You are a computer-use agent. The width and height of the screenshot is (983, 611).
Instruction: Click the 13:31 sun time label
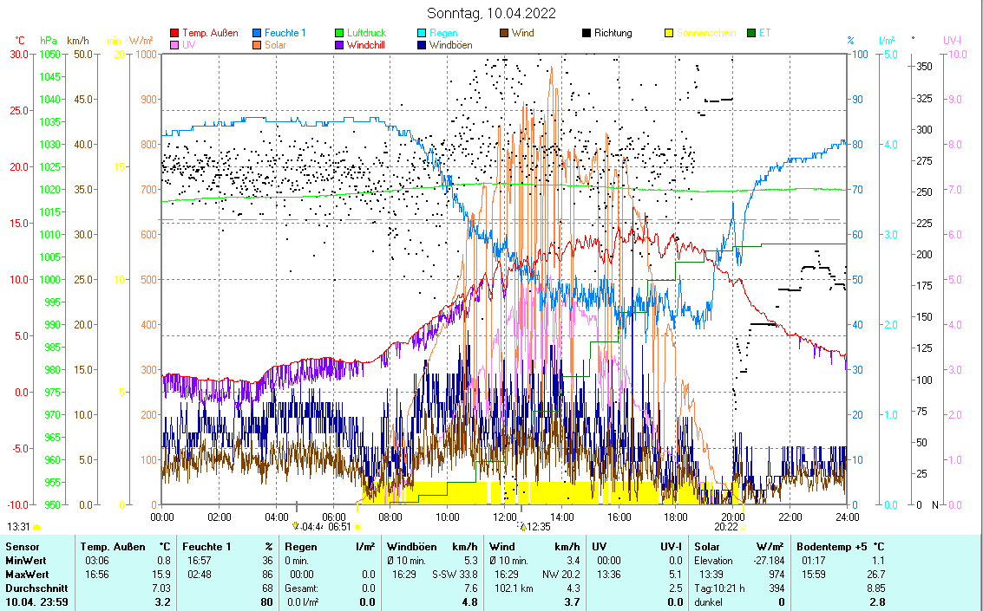pos(19,526)
